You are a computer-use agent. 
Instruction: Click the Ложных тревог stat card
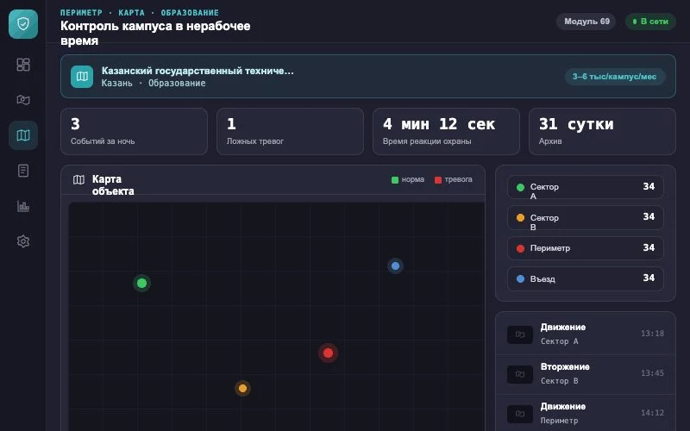[290, 132]
